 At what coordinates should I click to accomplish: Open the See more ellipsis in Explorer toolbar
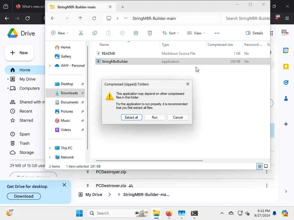tap(217, 33)
